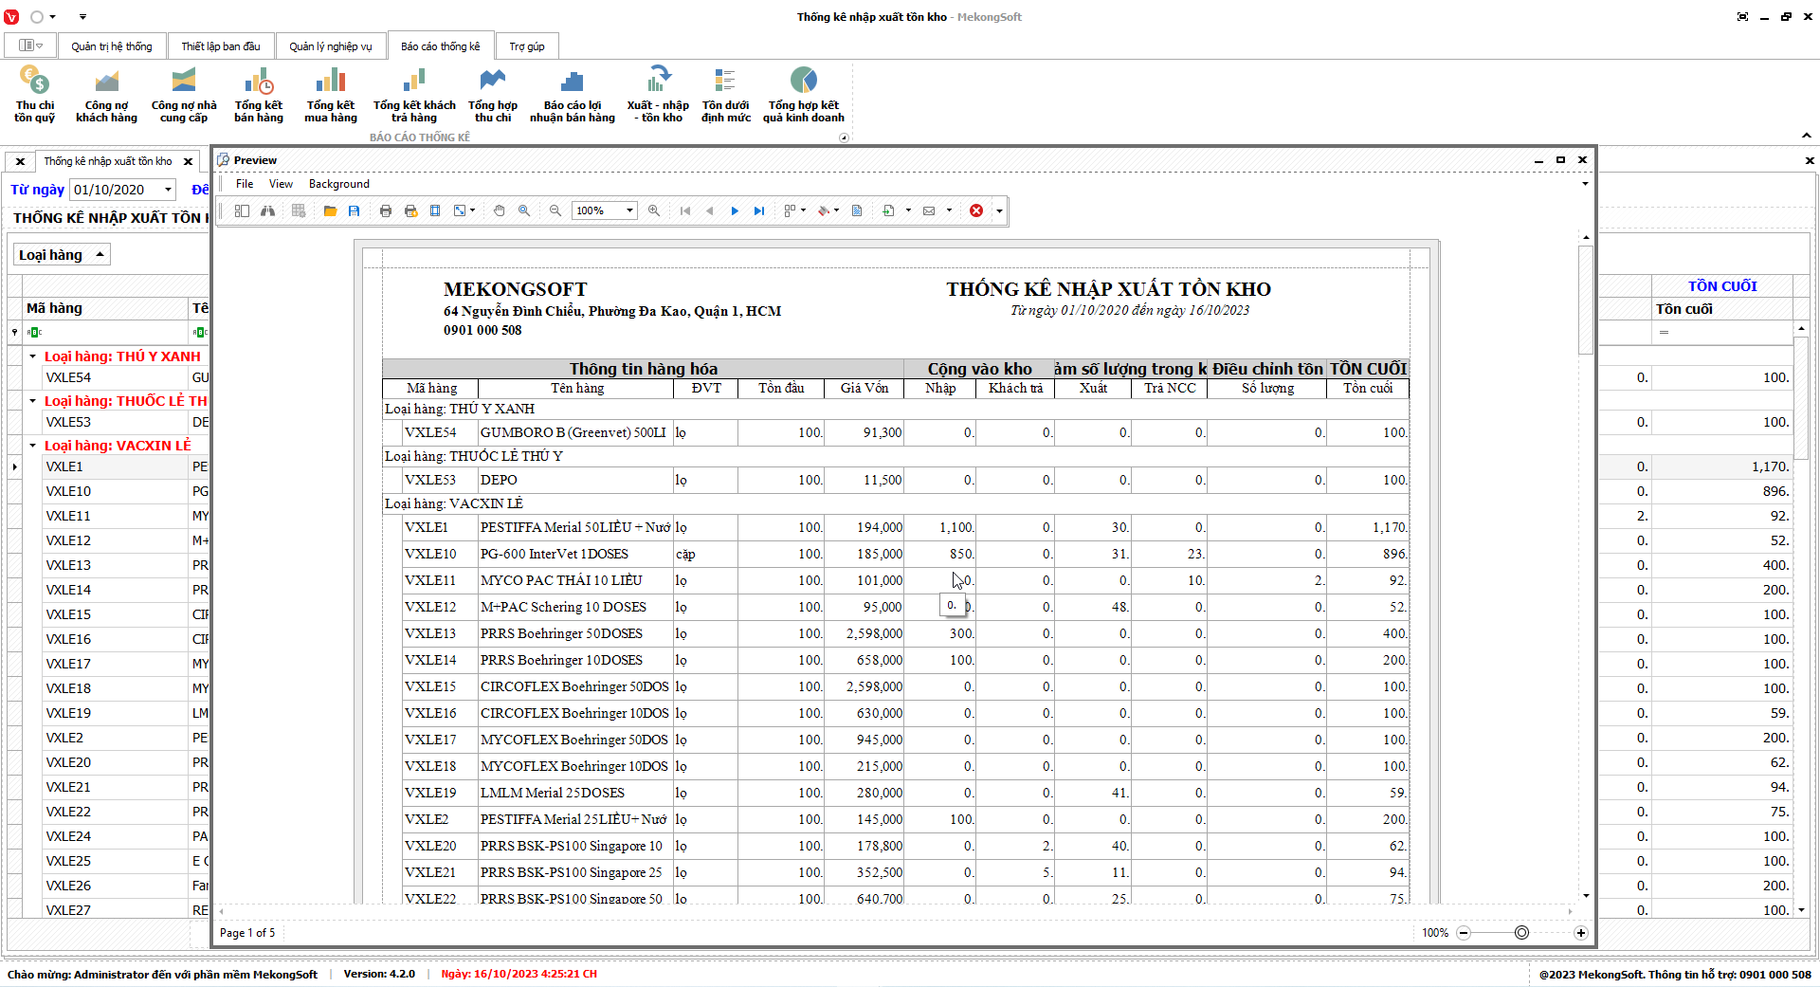Switch to Quản lý nghiệp vụ ribbon tab
The width and height of the screenshot is (1820, 987).
(x=330, y=46)
